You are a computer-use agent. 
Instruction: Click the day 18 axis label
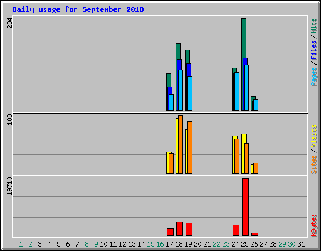coord(179,244)
